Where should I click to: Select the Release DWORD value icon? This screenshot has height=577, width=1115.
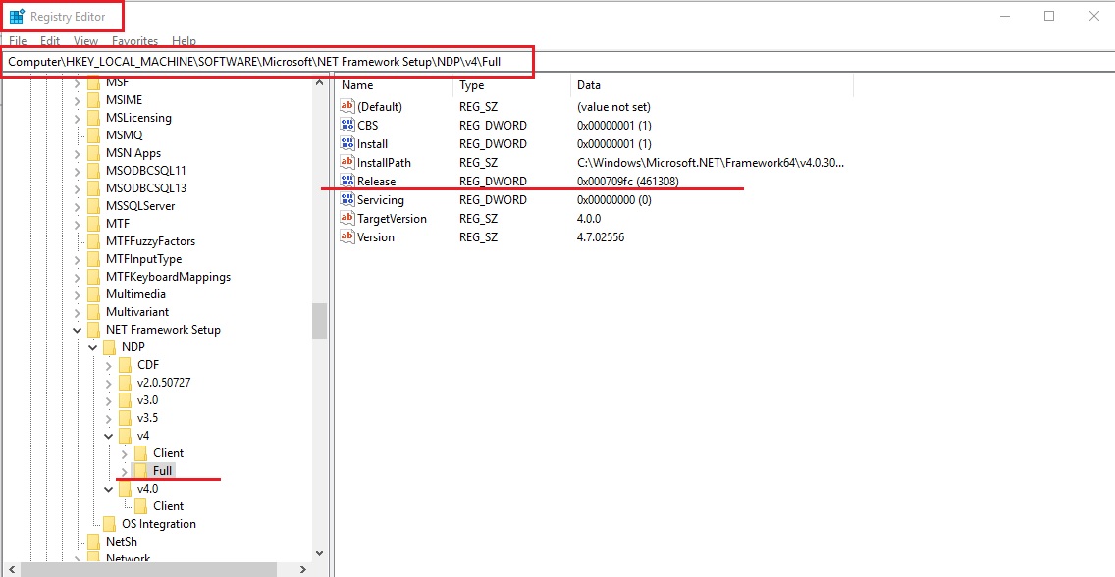tap(347, 182)
